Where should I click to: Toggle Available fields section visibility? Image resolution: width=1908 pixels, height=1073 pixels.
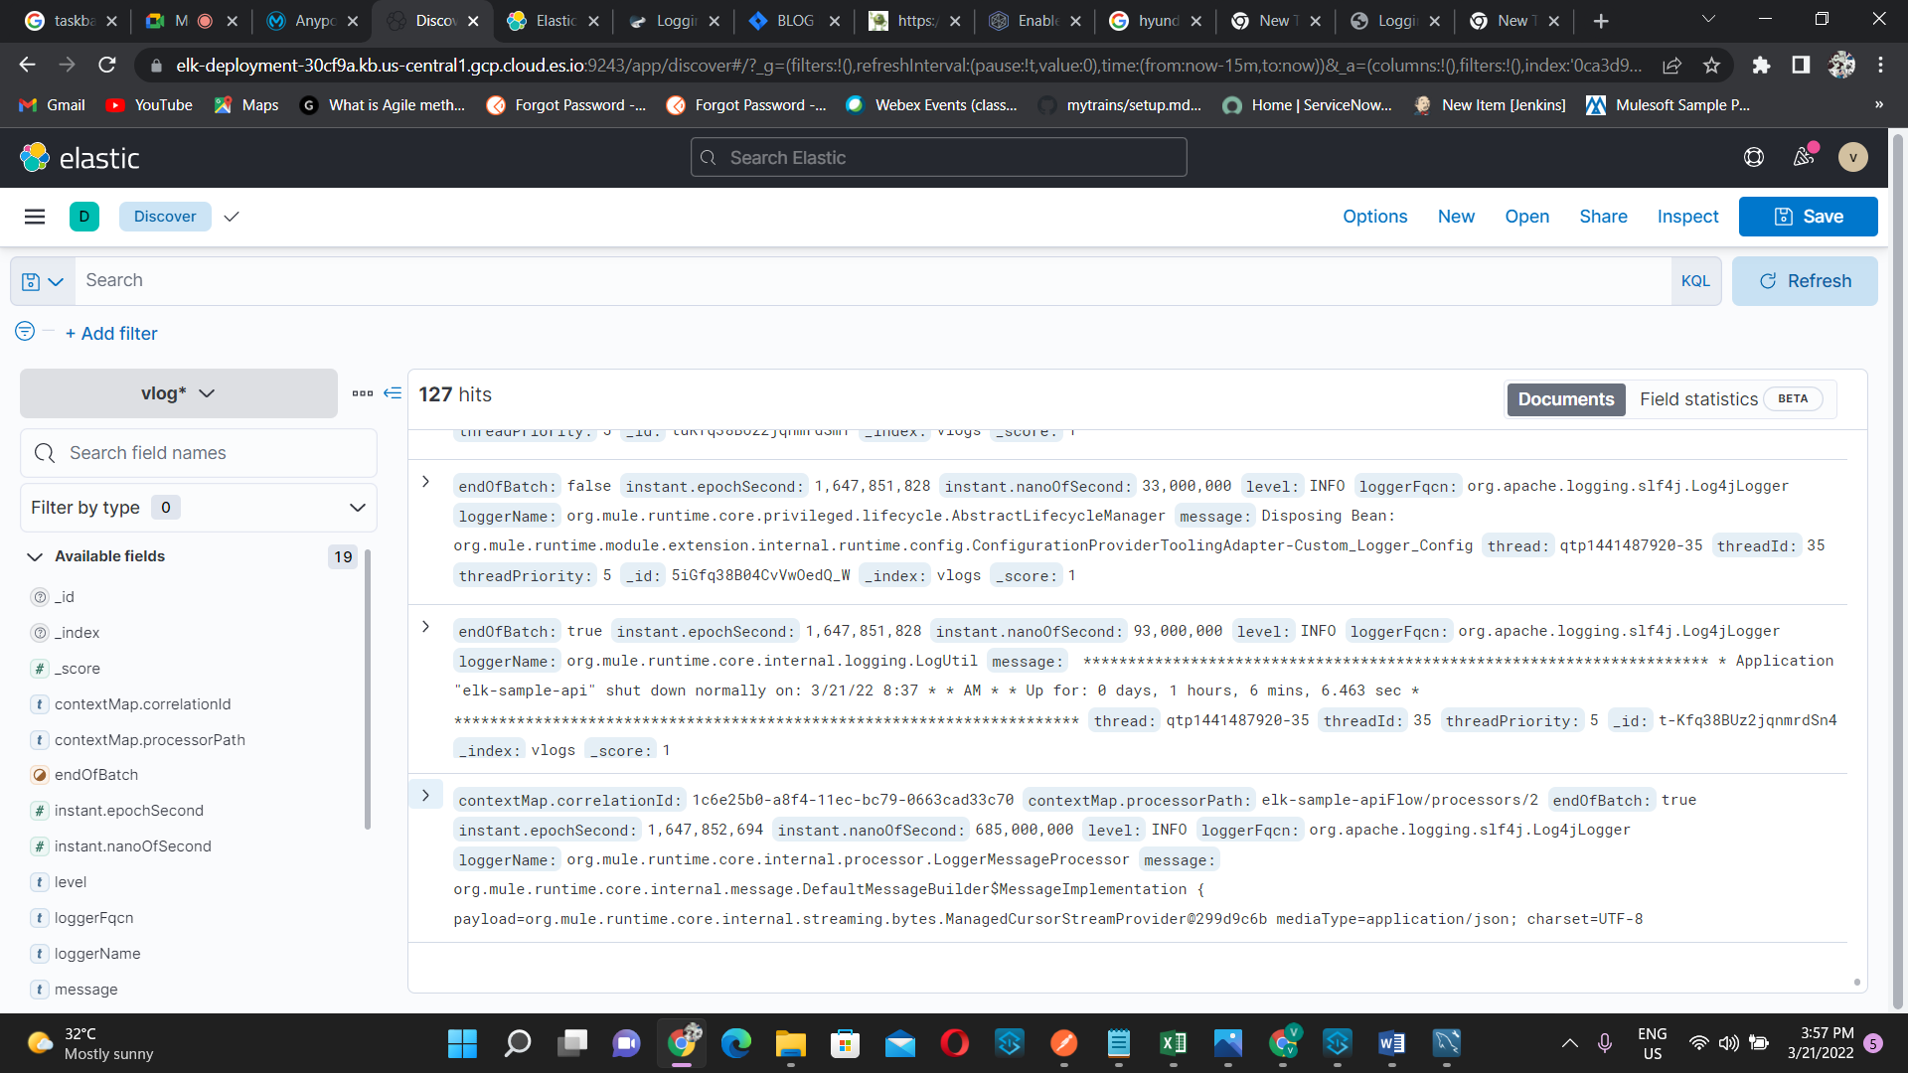pos(32,556)
